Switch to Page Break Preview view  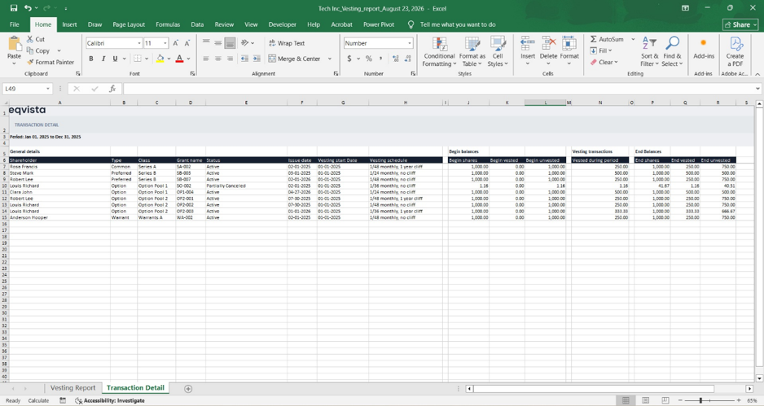665,400
